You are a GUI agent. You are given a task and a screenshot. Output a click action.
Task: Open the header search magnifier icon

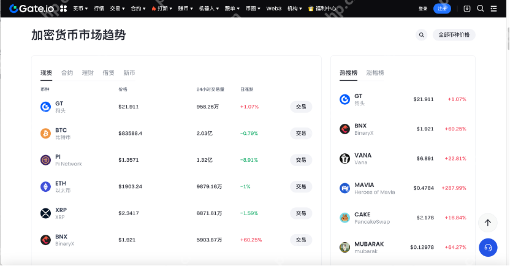point(481,9)
